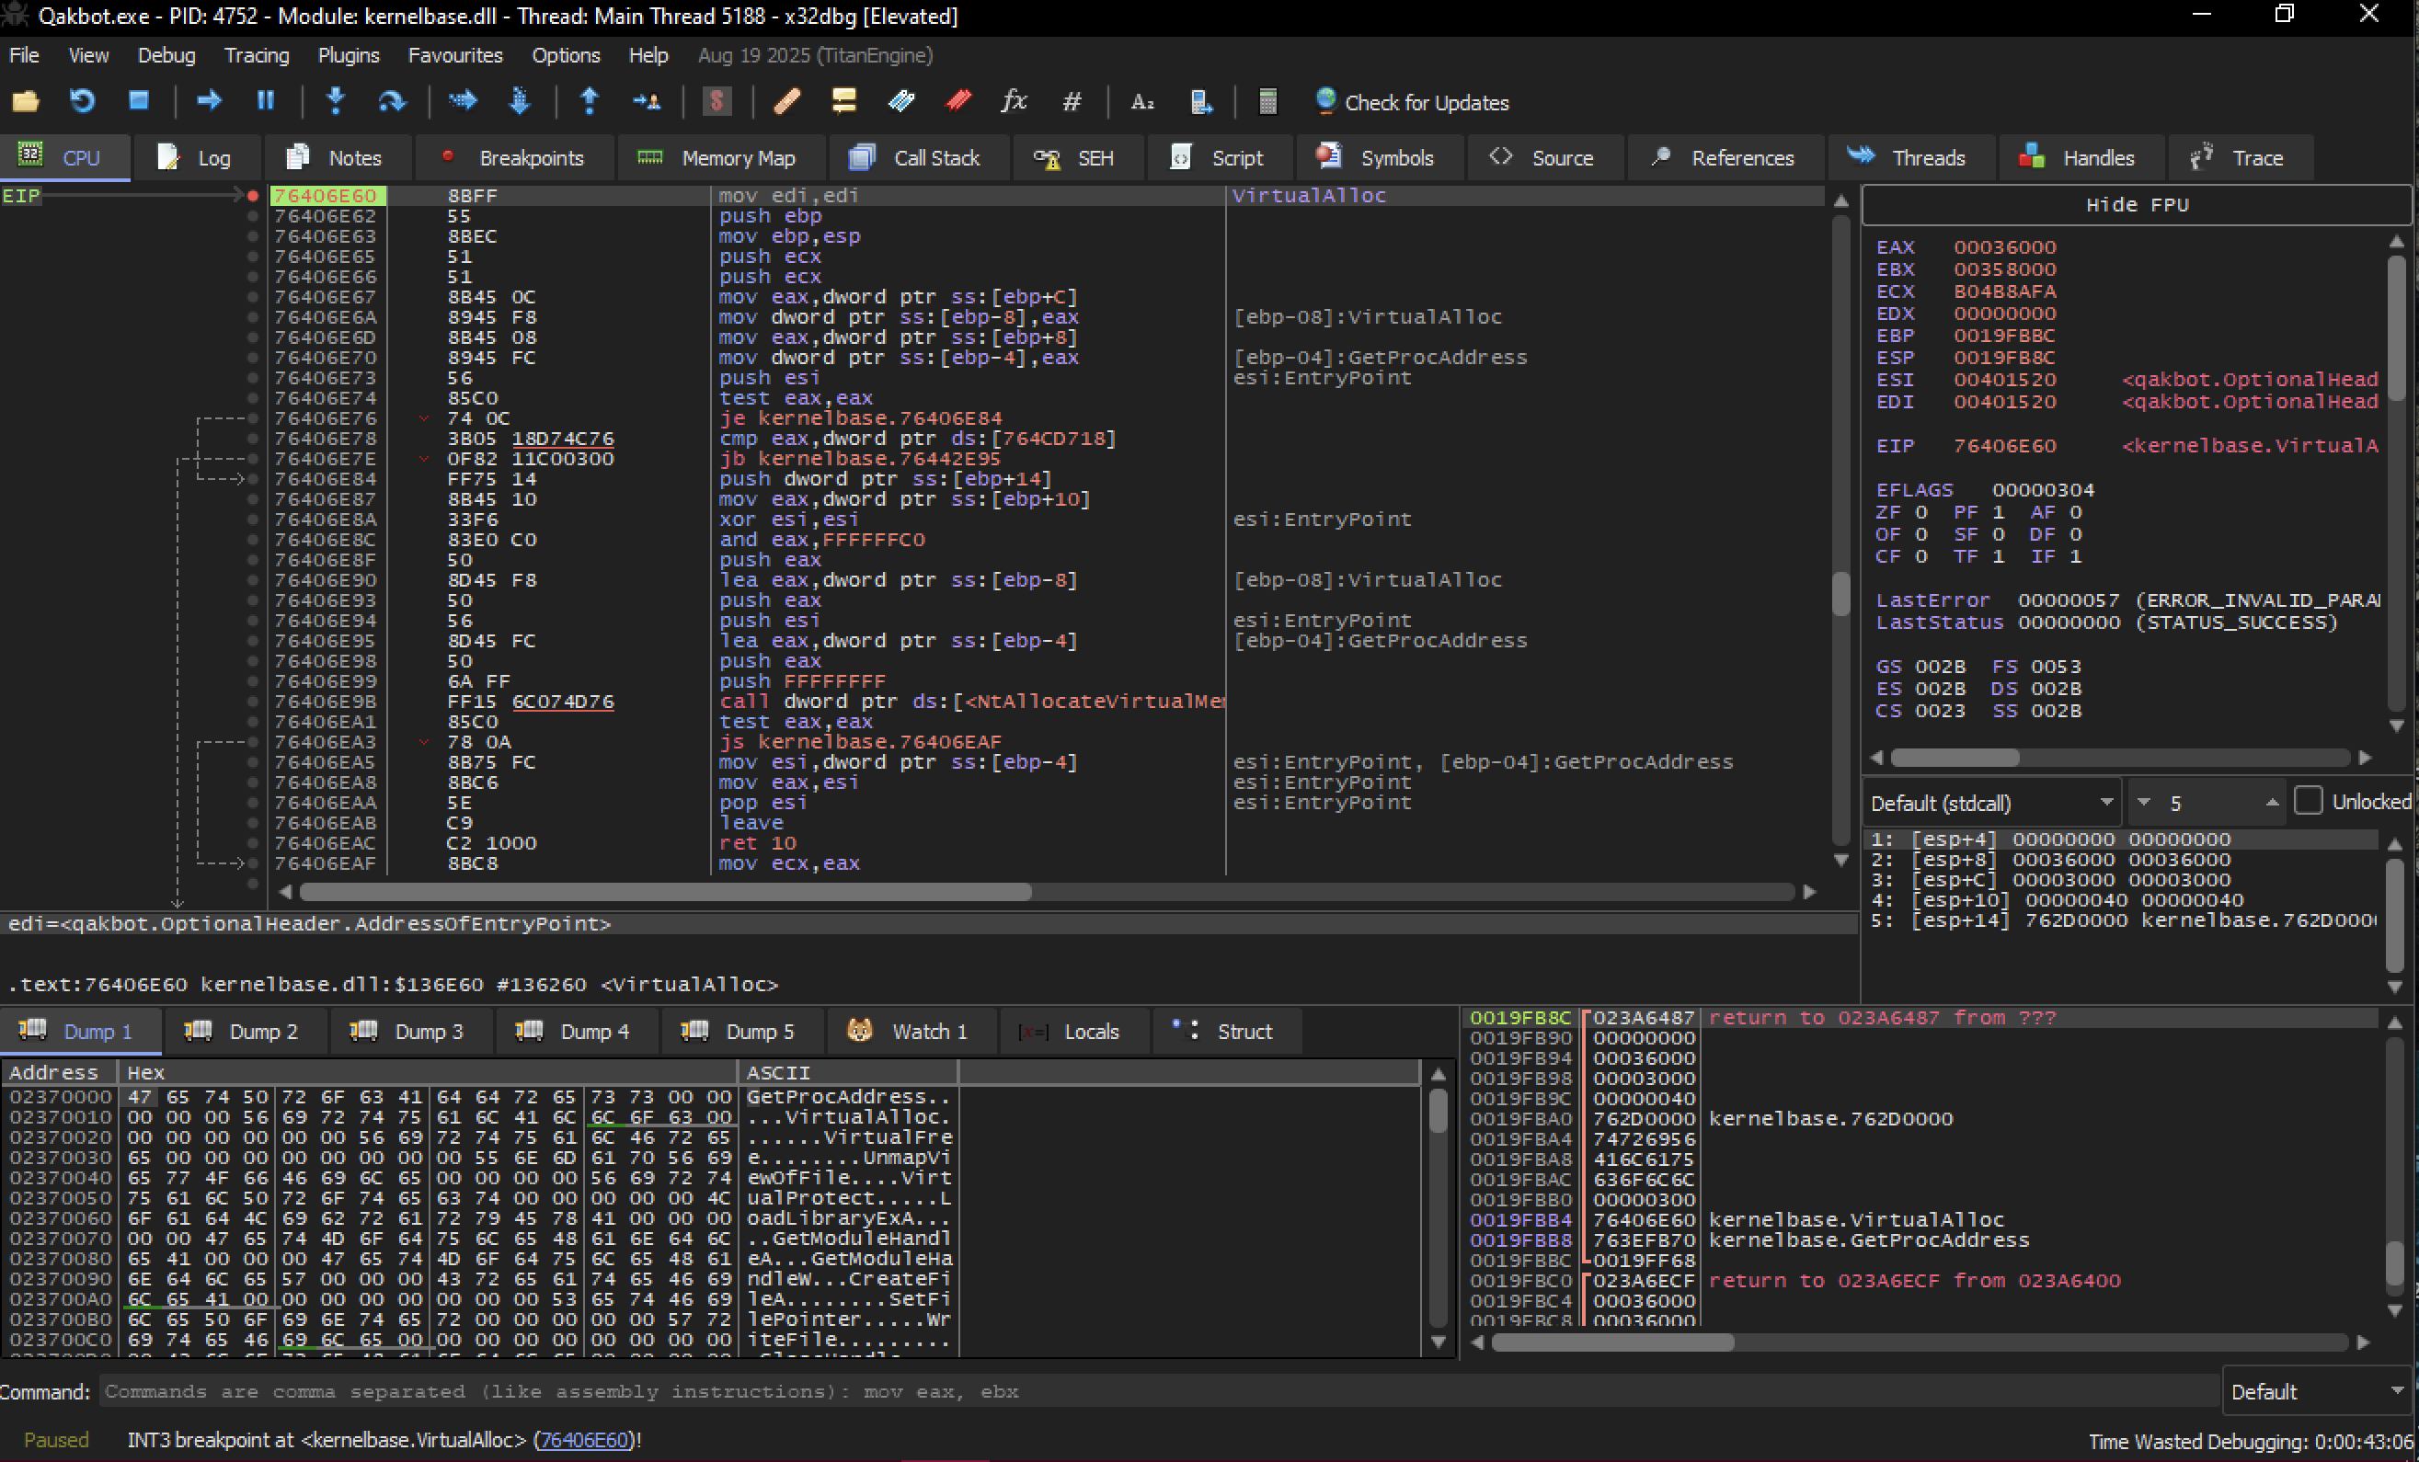Image resolution: width=2419 pixels, height=1462 pixels.
Task: Run the program with the blue arrow
Action: point(208,101)
